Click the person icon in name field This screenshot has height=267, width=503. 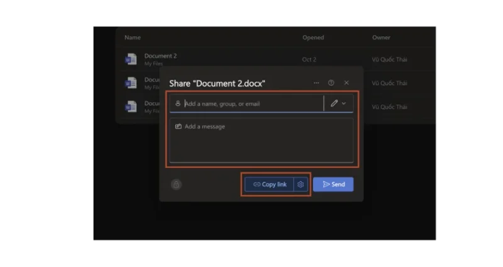178,103
